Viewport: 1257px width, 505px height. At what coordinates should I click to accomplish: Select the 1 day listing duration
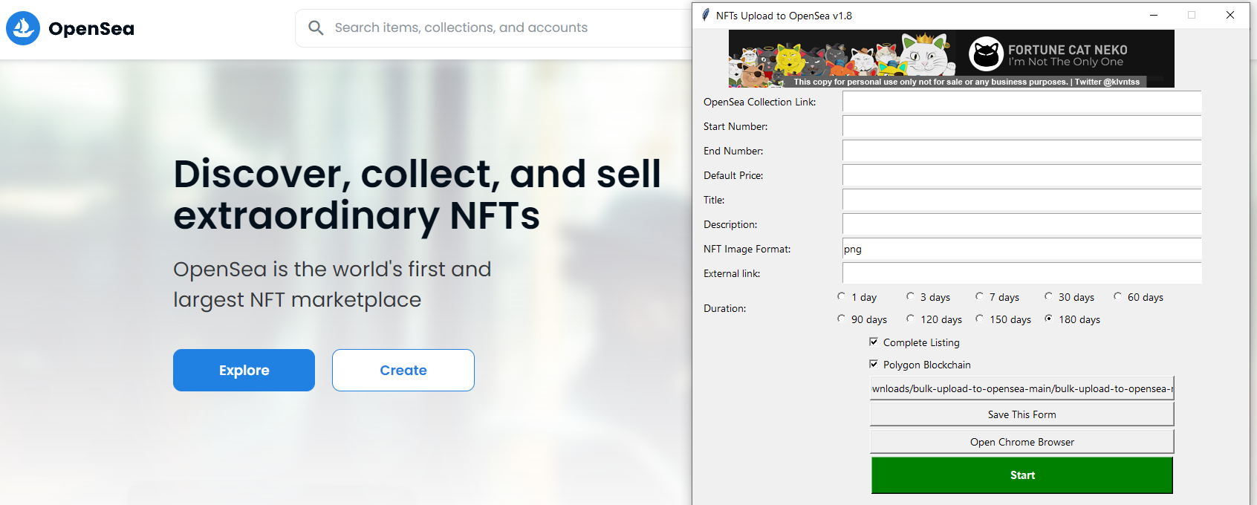(840, 296)
